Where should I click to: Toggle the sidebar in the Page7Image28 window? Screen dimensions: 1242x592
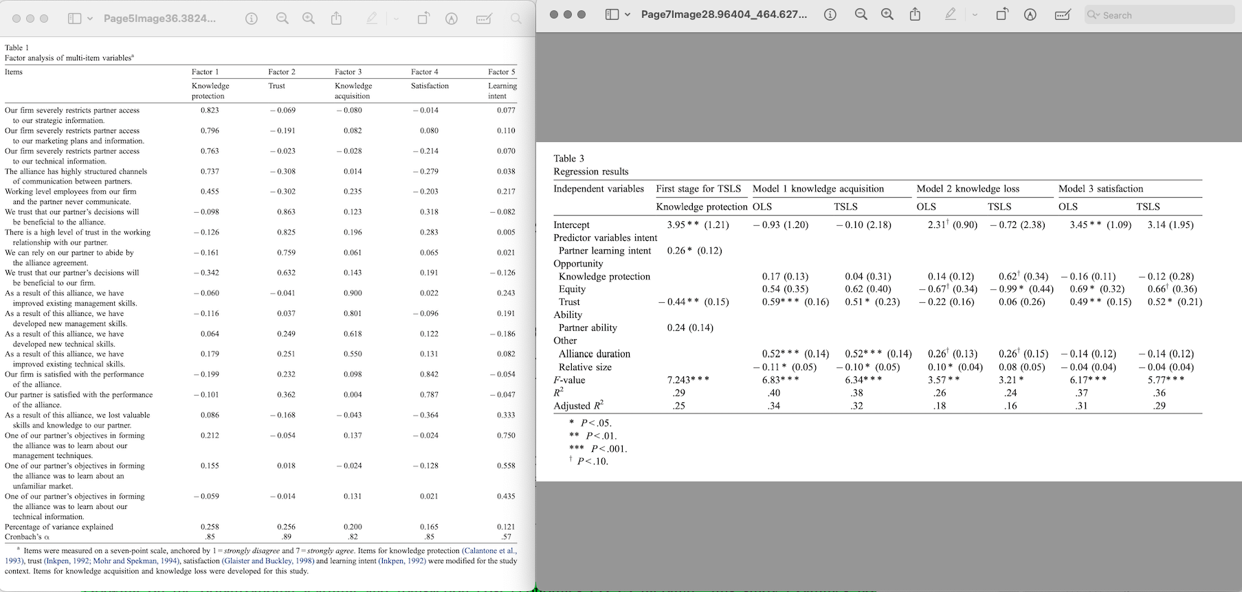pos(611,14)
